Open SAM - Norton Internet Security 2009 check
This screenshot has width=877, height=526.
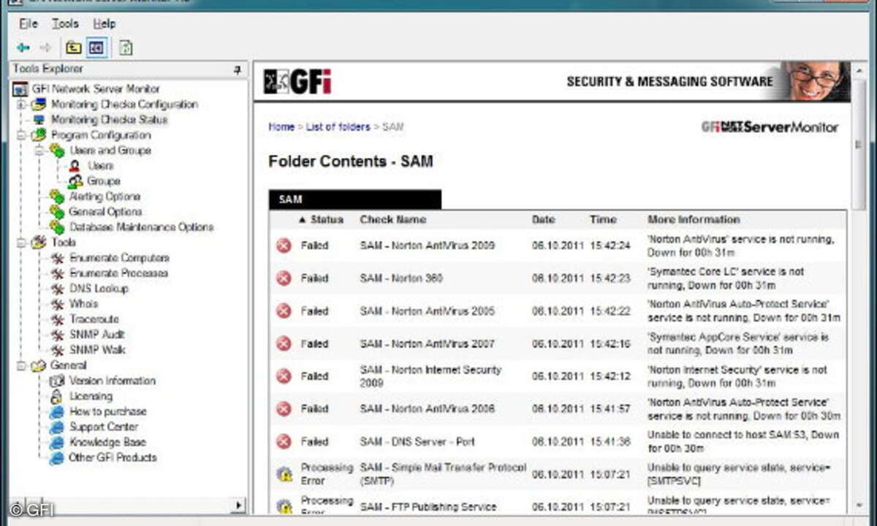click(430, 376)
